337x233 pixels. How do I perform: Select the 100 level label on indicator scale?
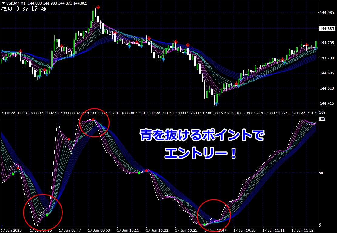(x=322, y=119)
